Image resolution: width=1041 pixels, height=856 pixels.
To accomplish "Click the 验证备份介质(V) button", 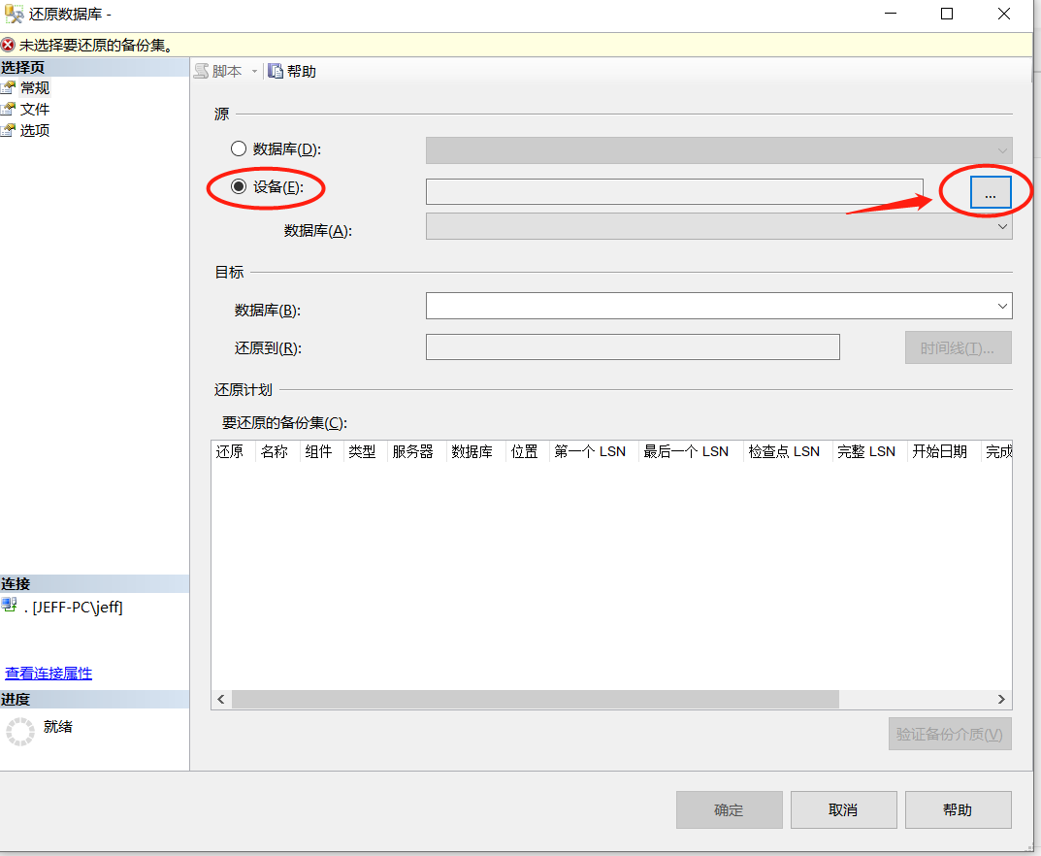I will click(950, 734).
